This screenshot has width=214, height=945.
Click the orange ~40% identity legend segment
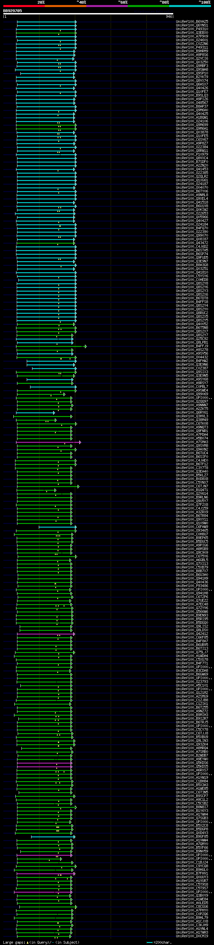coord(66,6)
